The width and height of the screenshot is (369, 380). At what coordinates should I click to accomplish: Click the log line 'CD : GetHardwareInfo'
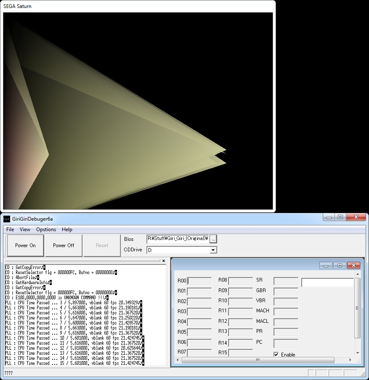pyautogui.click(x=28, y=282)
